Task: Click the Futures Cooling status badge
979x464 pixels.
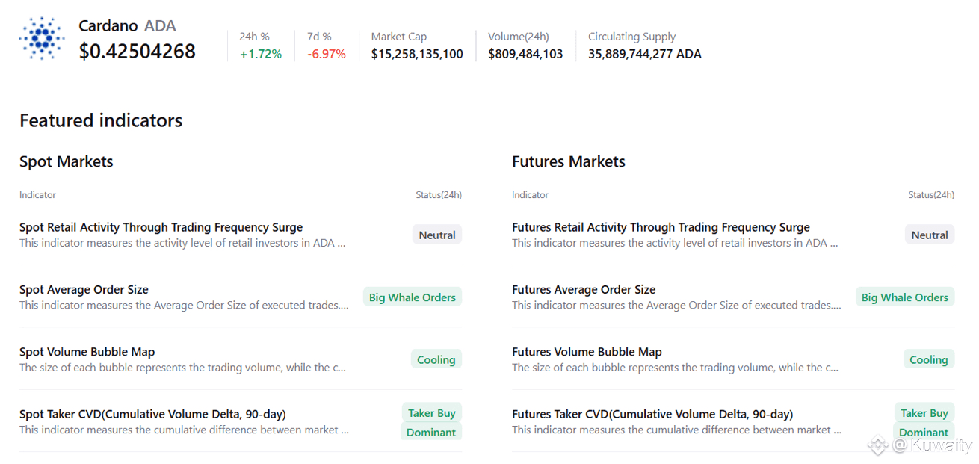Action: (928, 360)
